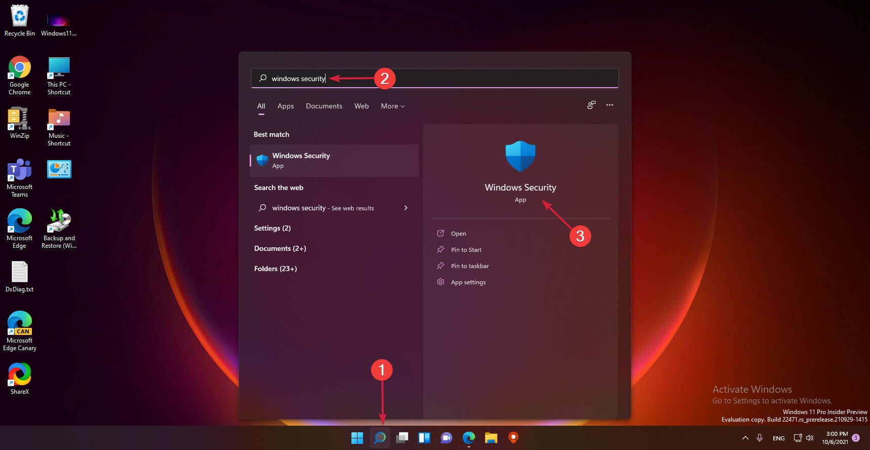
Task: Expand web results arrow for windows security
Action: 406,208
